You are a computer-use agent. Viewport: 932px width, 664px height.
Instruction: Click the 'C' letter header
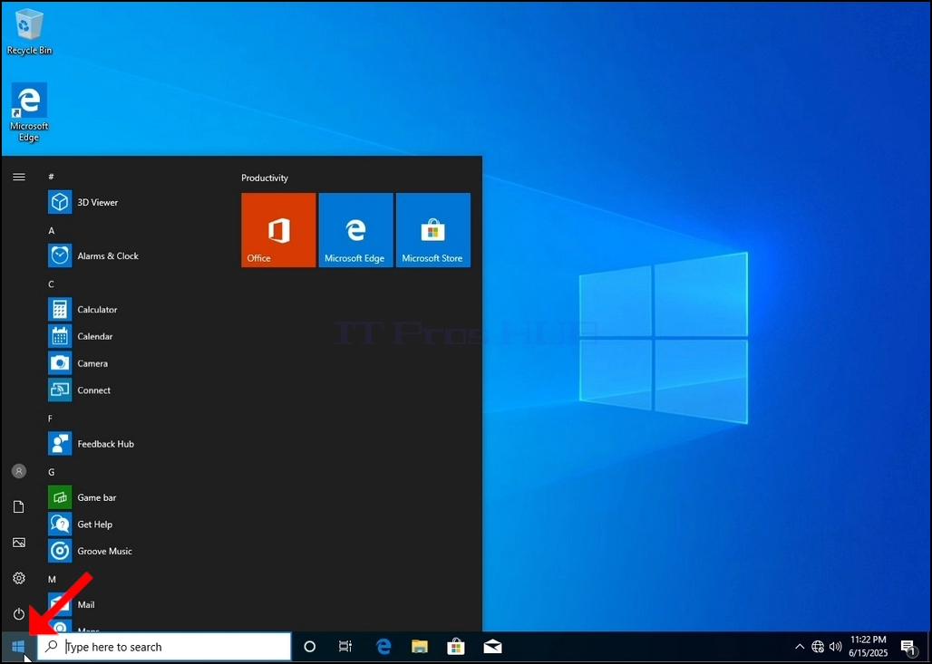(x=51, y=284)
